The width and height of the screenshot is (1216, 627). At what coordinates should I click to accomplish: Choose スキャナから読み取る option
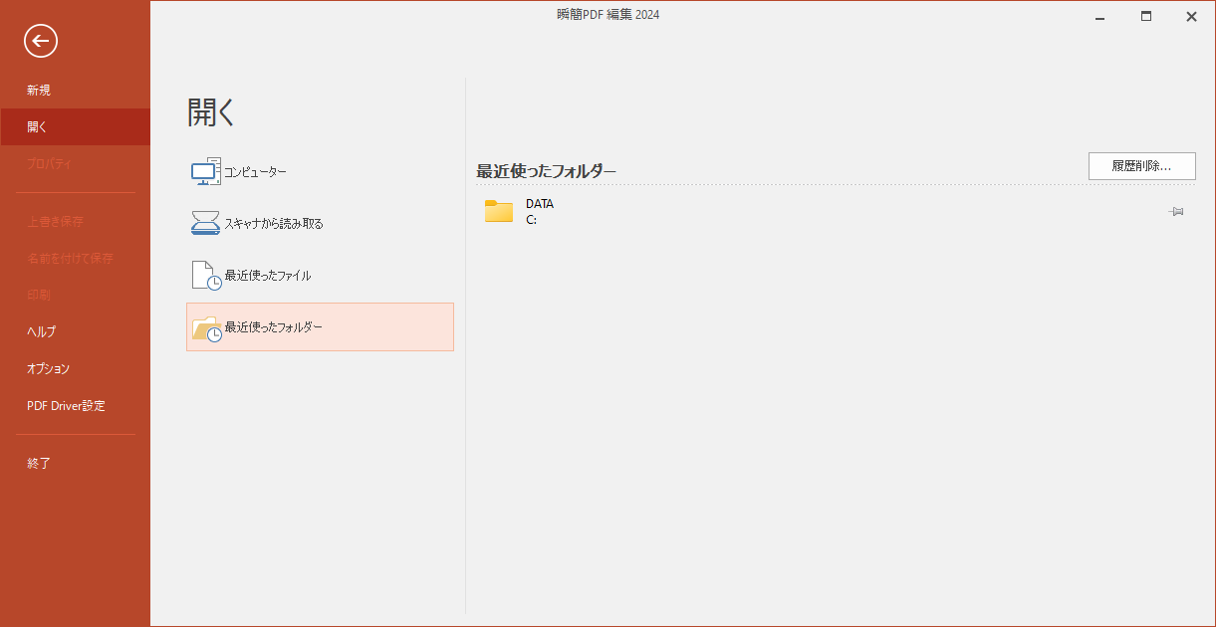point(320,223)
